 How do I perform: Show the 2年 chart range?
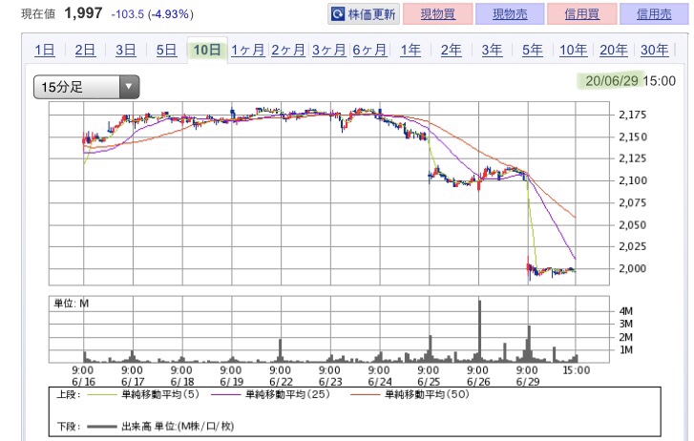click(x=451, y=50)
